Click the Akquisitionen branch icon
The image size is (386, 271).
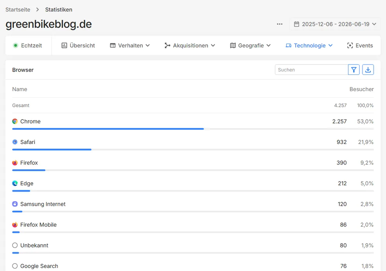coord(168,46)
